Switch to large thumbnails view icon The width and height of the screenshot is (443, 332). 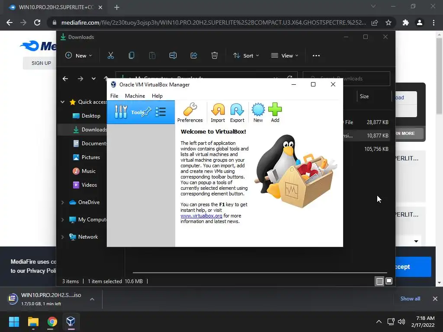pyautogui.click(x=389, y=281)
